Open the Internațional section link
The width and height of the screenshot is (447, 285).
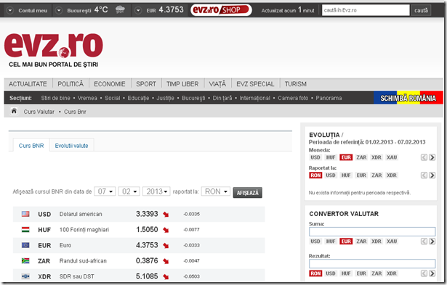pyautogui.click(x=254, y=98)
